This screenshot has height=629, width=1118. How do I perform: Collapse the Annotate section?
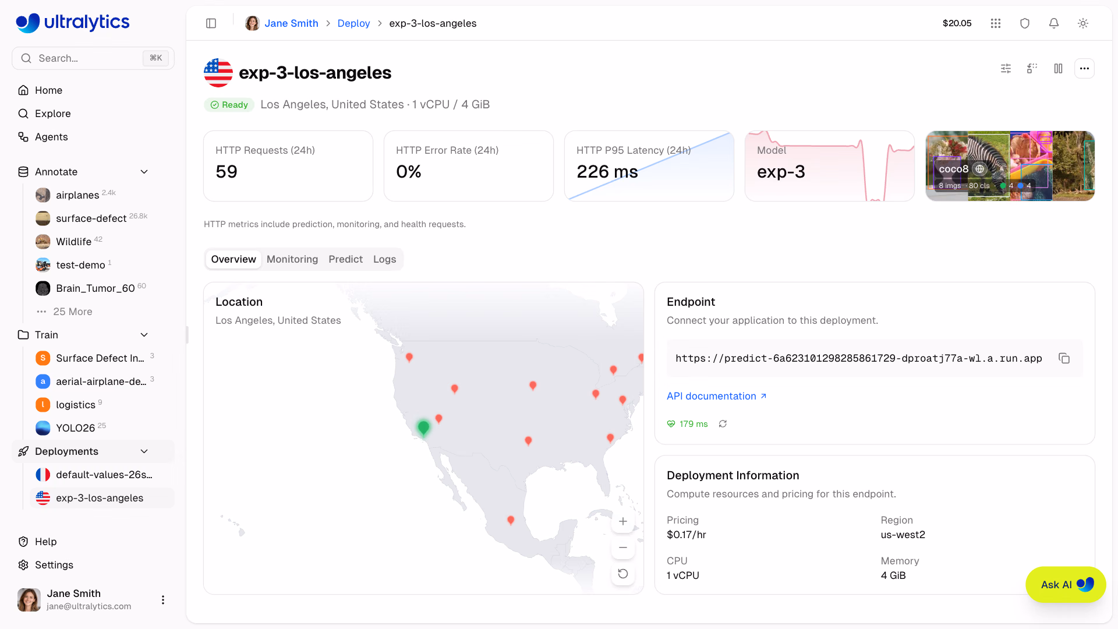pos(144,172)
